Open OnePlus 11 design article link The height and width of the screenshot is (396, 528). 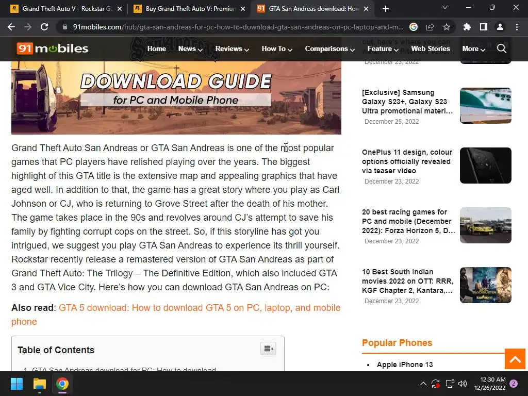tap(407, 161)
